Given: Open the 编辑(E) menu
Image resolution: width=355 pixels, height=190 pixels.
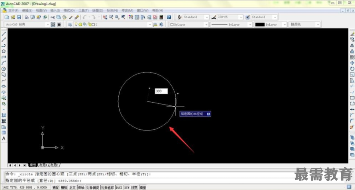Looking at the screenshot, I should point(27,11).
